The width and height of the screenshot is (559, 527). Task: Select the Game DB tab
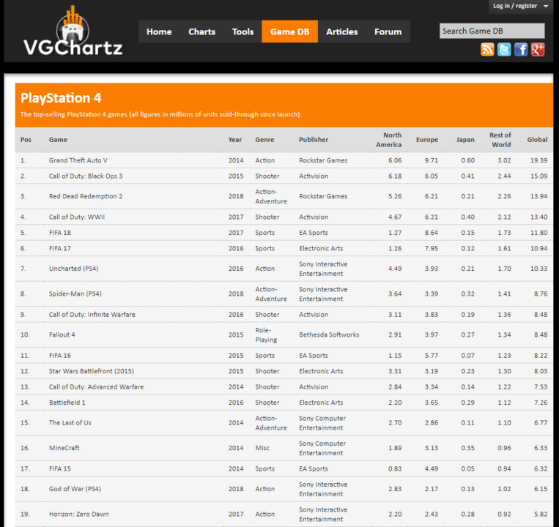[289, 31]
